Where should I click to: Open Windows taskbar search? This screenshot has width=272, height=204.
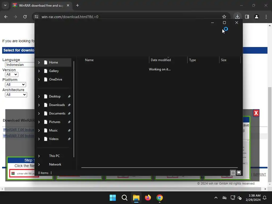coord(124,198)
